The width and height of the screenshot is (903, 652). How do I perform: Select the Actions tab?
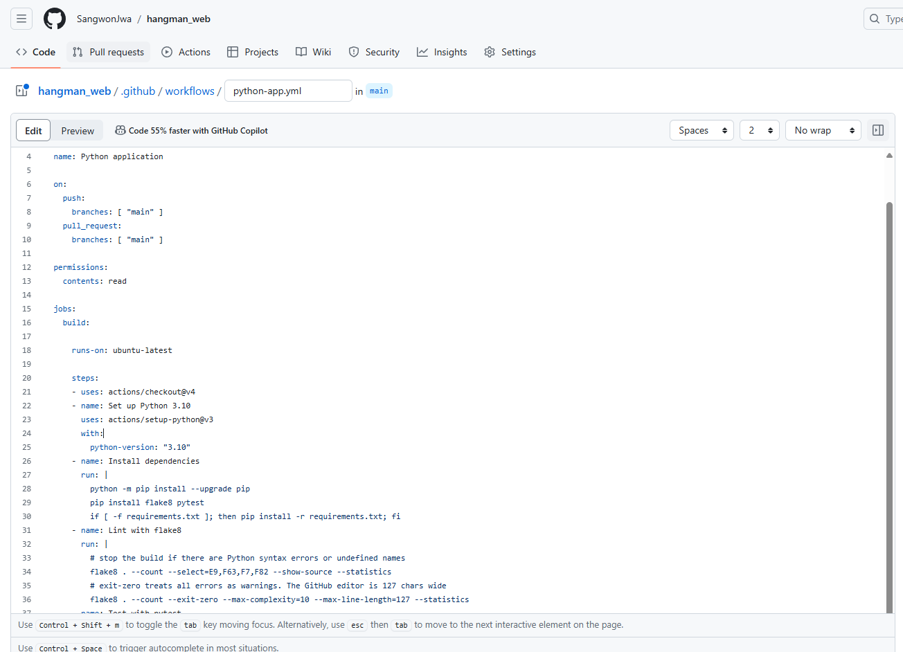point(186,52)
